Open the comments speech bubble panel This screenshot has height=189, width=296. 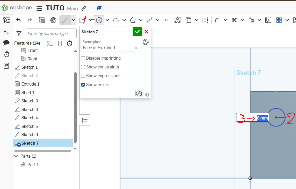[6, 43]
